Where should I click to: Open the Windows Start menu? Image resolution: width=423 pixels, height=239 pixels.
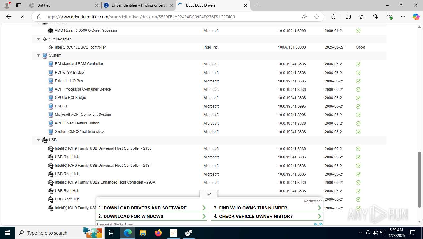tap(7, 233)
